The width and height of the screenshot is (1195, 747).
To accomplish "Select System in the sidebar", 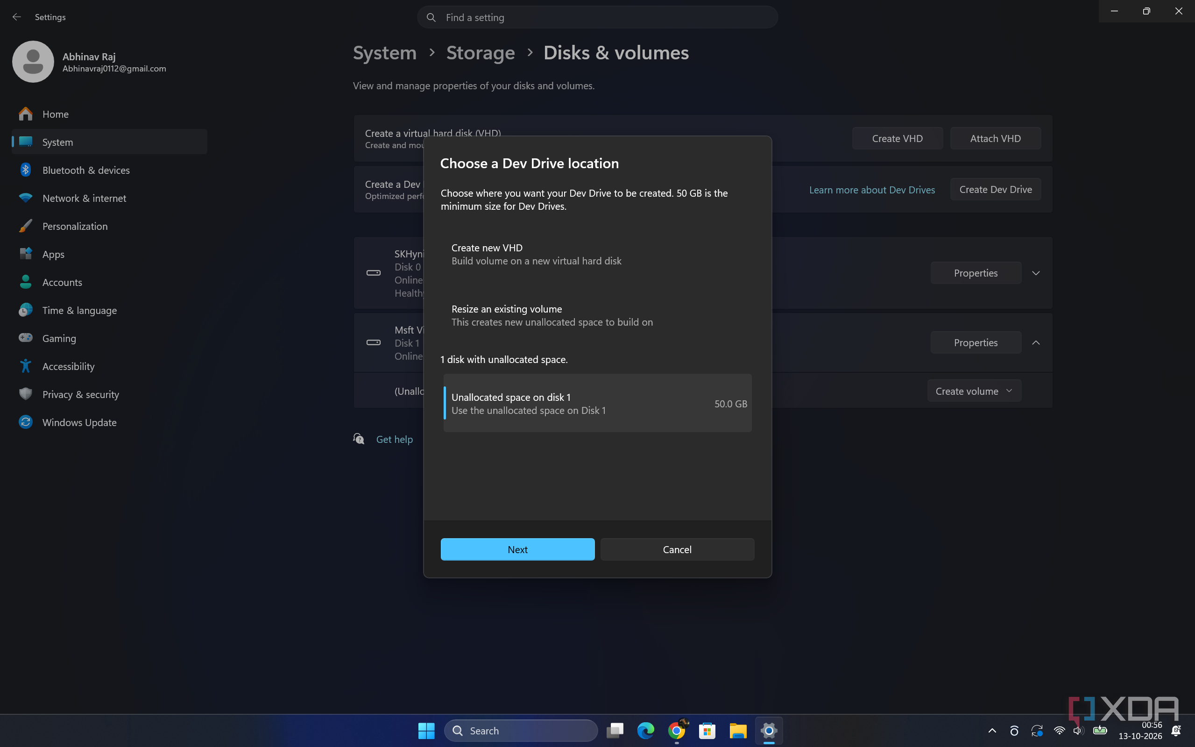I will 109,142.
